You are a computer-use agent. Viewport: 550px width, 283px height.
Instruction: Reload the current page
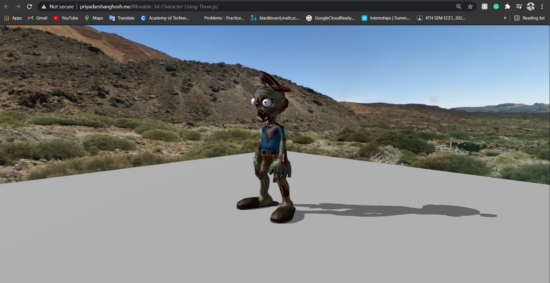coord(29,6)
